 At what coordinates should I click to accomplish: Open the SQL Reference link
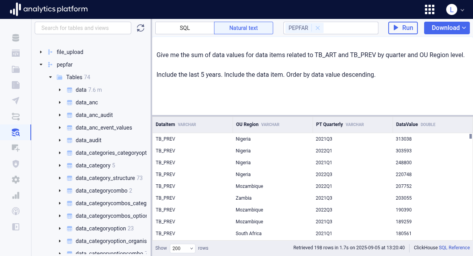pos(454,248)
